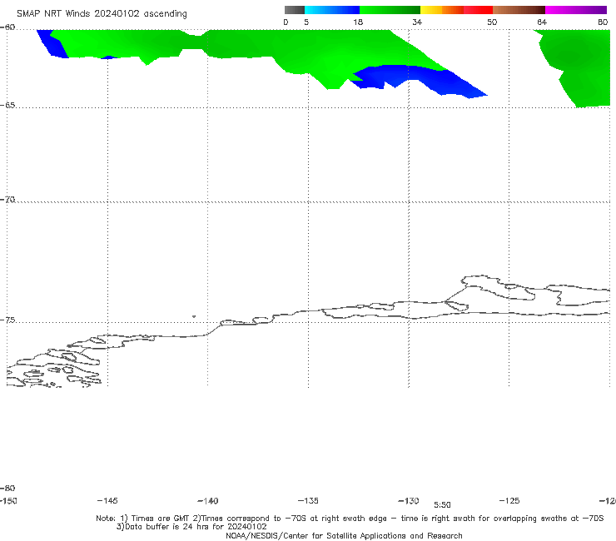Click the "-130" longitude axis label
Viewport: 616px width, 541px height.
tap(409, 501)
